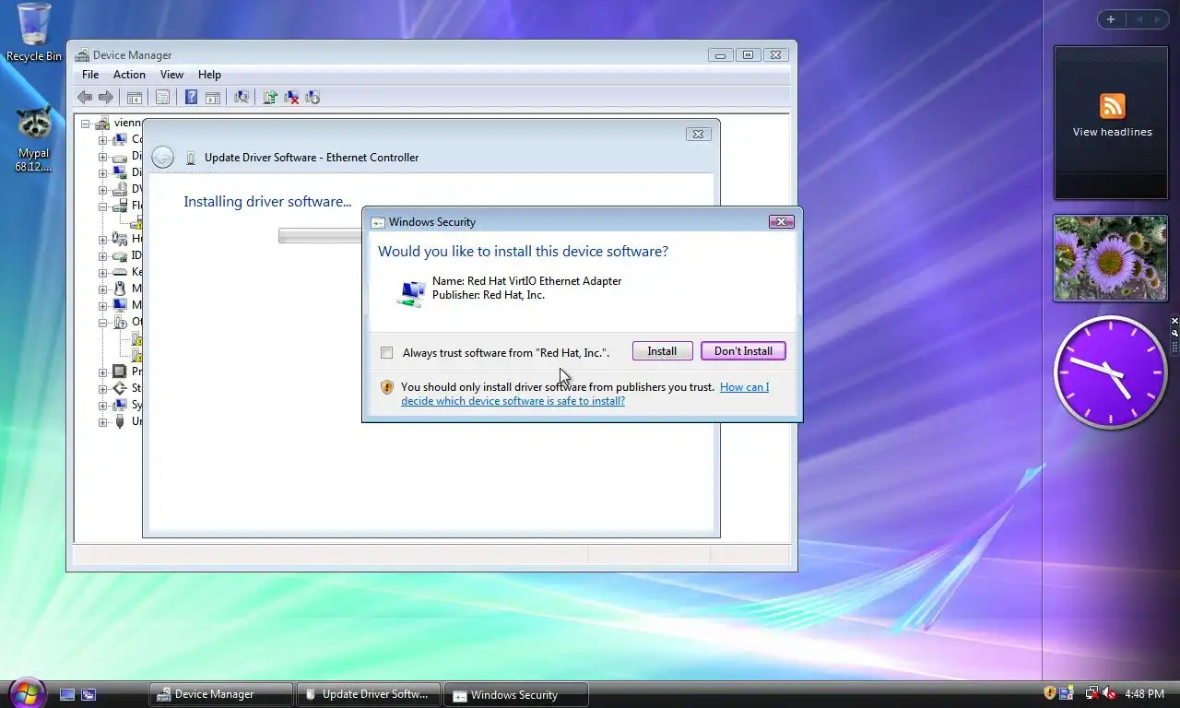Expand the Monitors node
The height and width of the screenshot is (708, 1180).
click(102, 305)
